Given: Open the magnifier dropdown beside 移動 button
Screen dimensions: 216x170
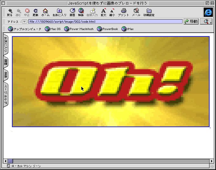Looking at the screenshot, I should tap(206, 21).
